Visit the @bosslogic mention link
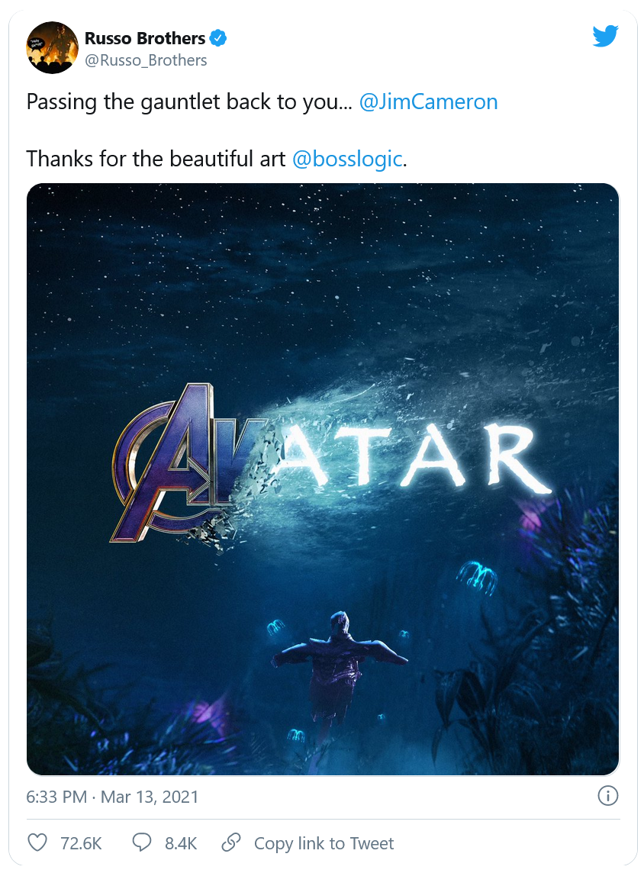The width and height of the screenshot is (644, 873). 347,159
